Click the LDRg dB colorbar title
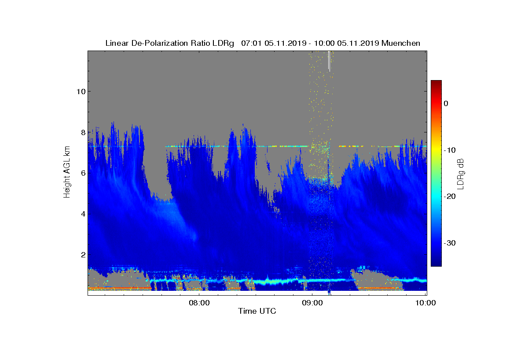 click(x=461, y=173)
